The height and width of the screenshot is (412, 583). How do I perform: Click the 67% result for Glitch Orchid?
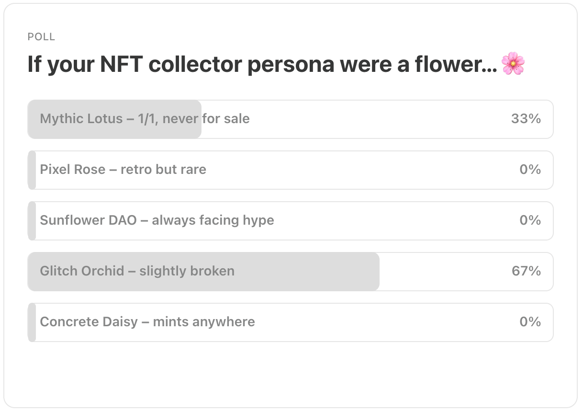click(526, 271)
